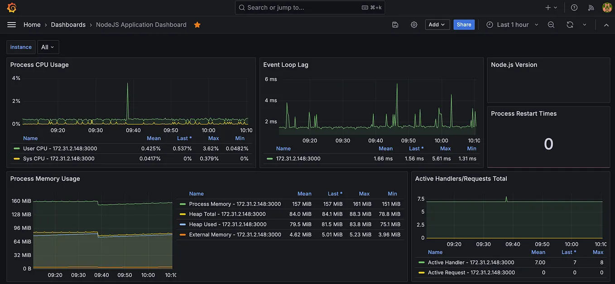Open the news feed via the RSS icon
The image size is (615, 284).
click(590, 7)
